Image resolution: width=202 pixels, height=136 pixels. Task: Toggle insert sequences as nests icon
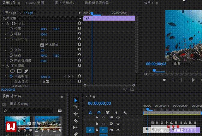click(x=90, y=113)
